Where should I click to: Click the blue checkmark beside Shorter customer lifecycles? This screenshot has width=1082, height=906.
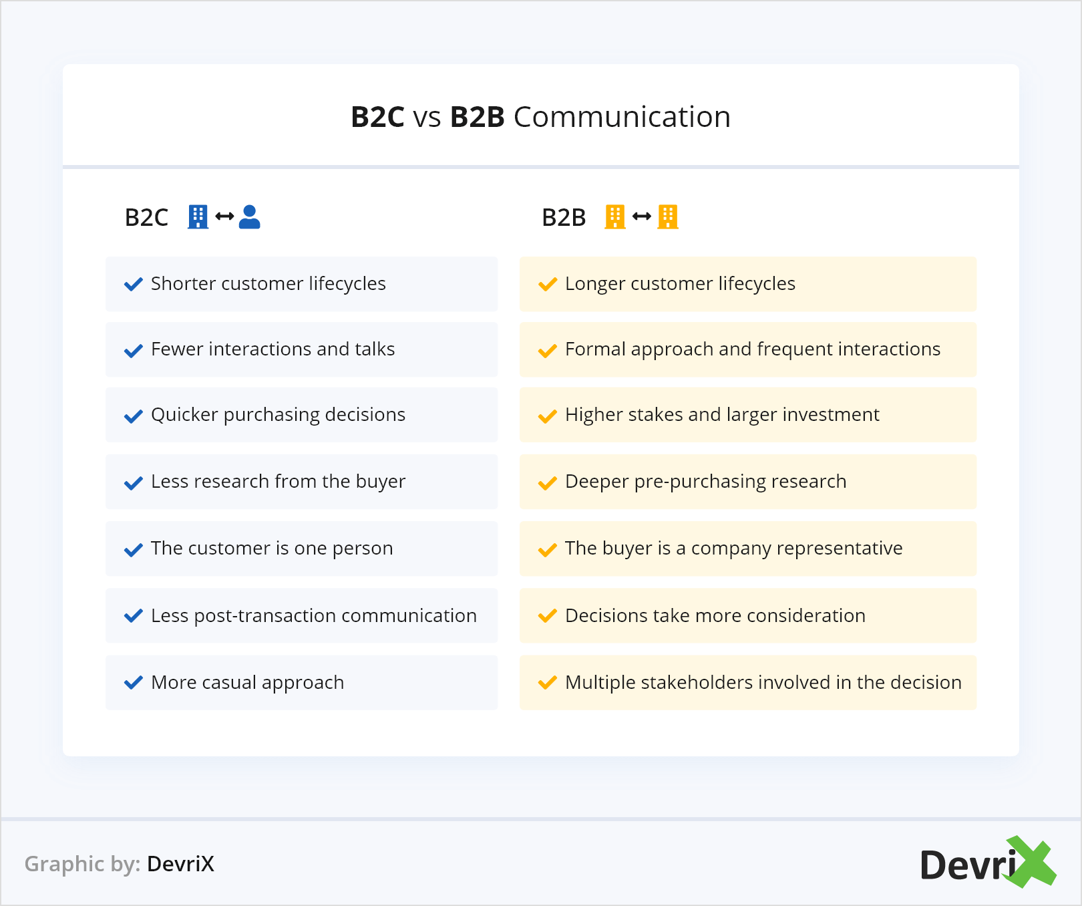tap(134, 284)
